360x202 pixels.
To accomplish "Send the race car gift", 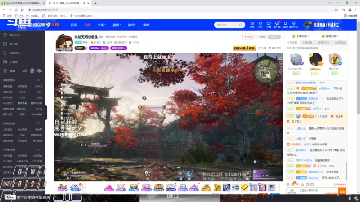I will [206, 187].
